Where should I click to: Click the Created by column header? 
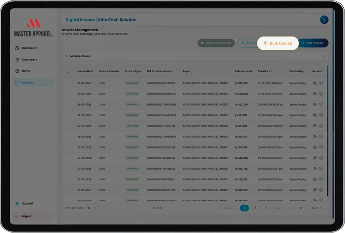pos(296,71)
